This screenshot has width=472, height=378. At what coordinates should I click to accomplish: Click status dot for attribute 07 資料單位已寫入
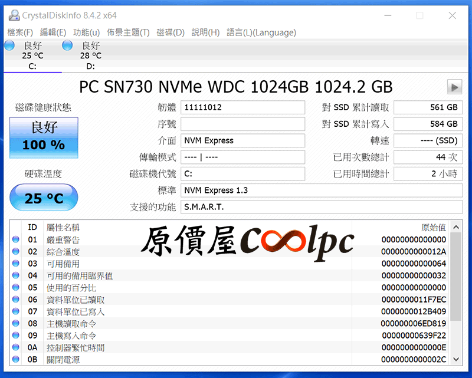[16, 311]
